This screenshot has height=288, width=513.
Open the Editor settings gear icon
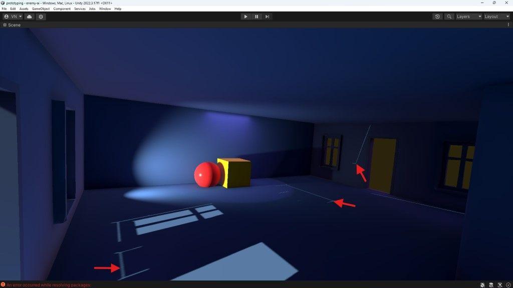pyautogui.click(x=40, y=16)
